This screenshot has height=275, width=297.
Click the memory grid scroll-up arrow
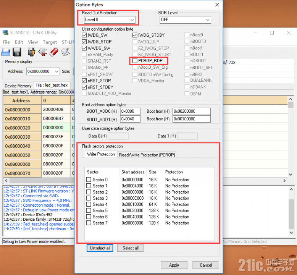click(x=291, y=99)
